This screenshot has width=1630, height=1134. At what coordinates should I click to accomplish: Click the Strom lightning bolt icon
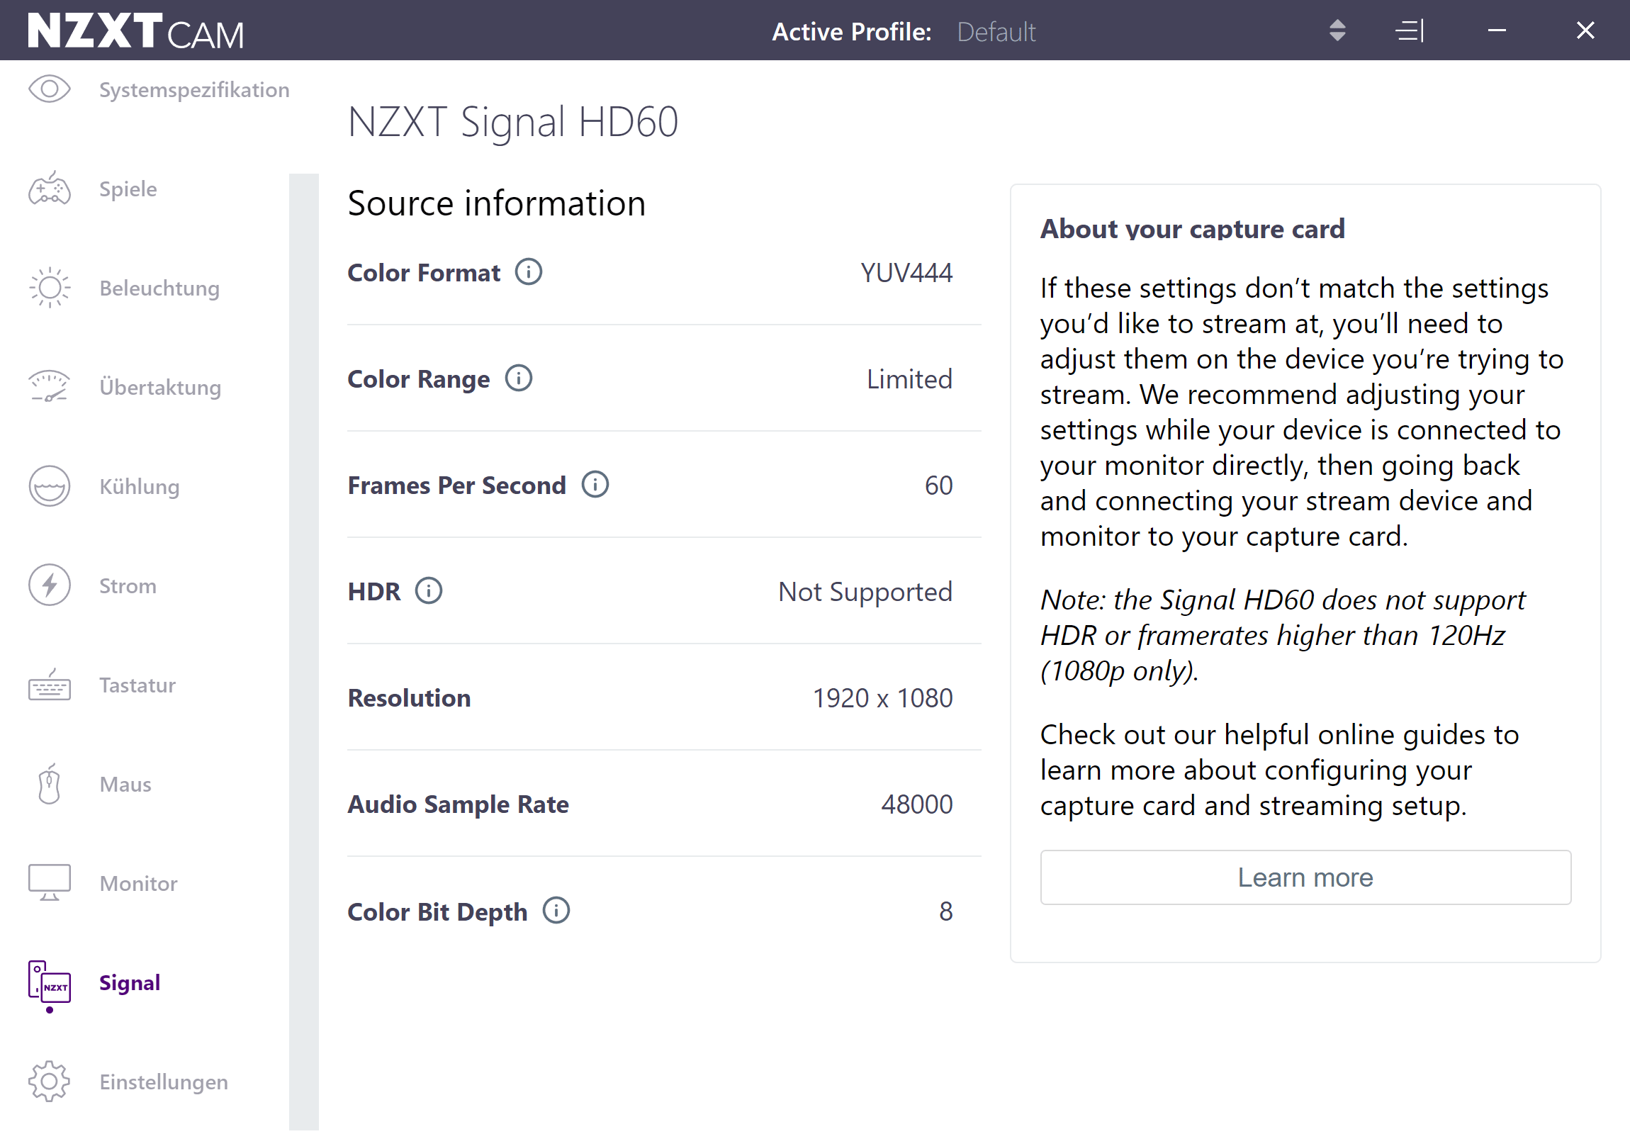(49, 586)
